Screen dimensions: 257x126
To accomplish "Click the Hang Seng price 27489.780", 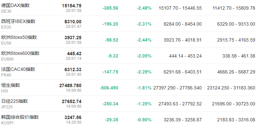I will coord(70,85).
